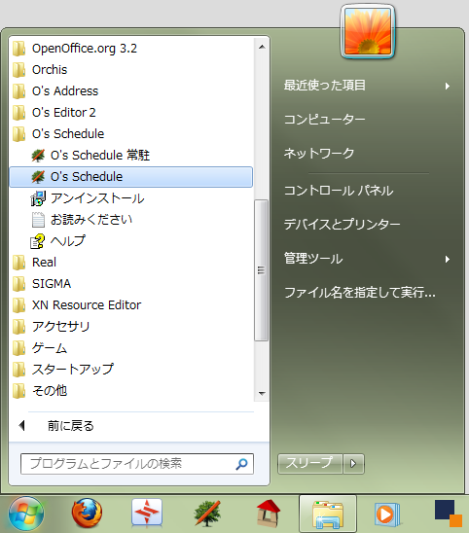
Task: Open the ヘルプ help file icon
Action: (37, 241)
